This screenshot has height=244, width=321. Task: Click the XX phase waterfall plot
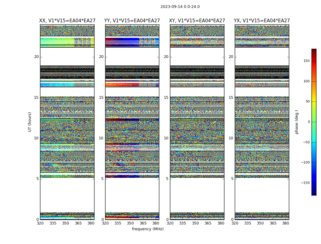(x=67, y=122)
